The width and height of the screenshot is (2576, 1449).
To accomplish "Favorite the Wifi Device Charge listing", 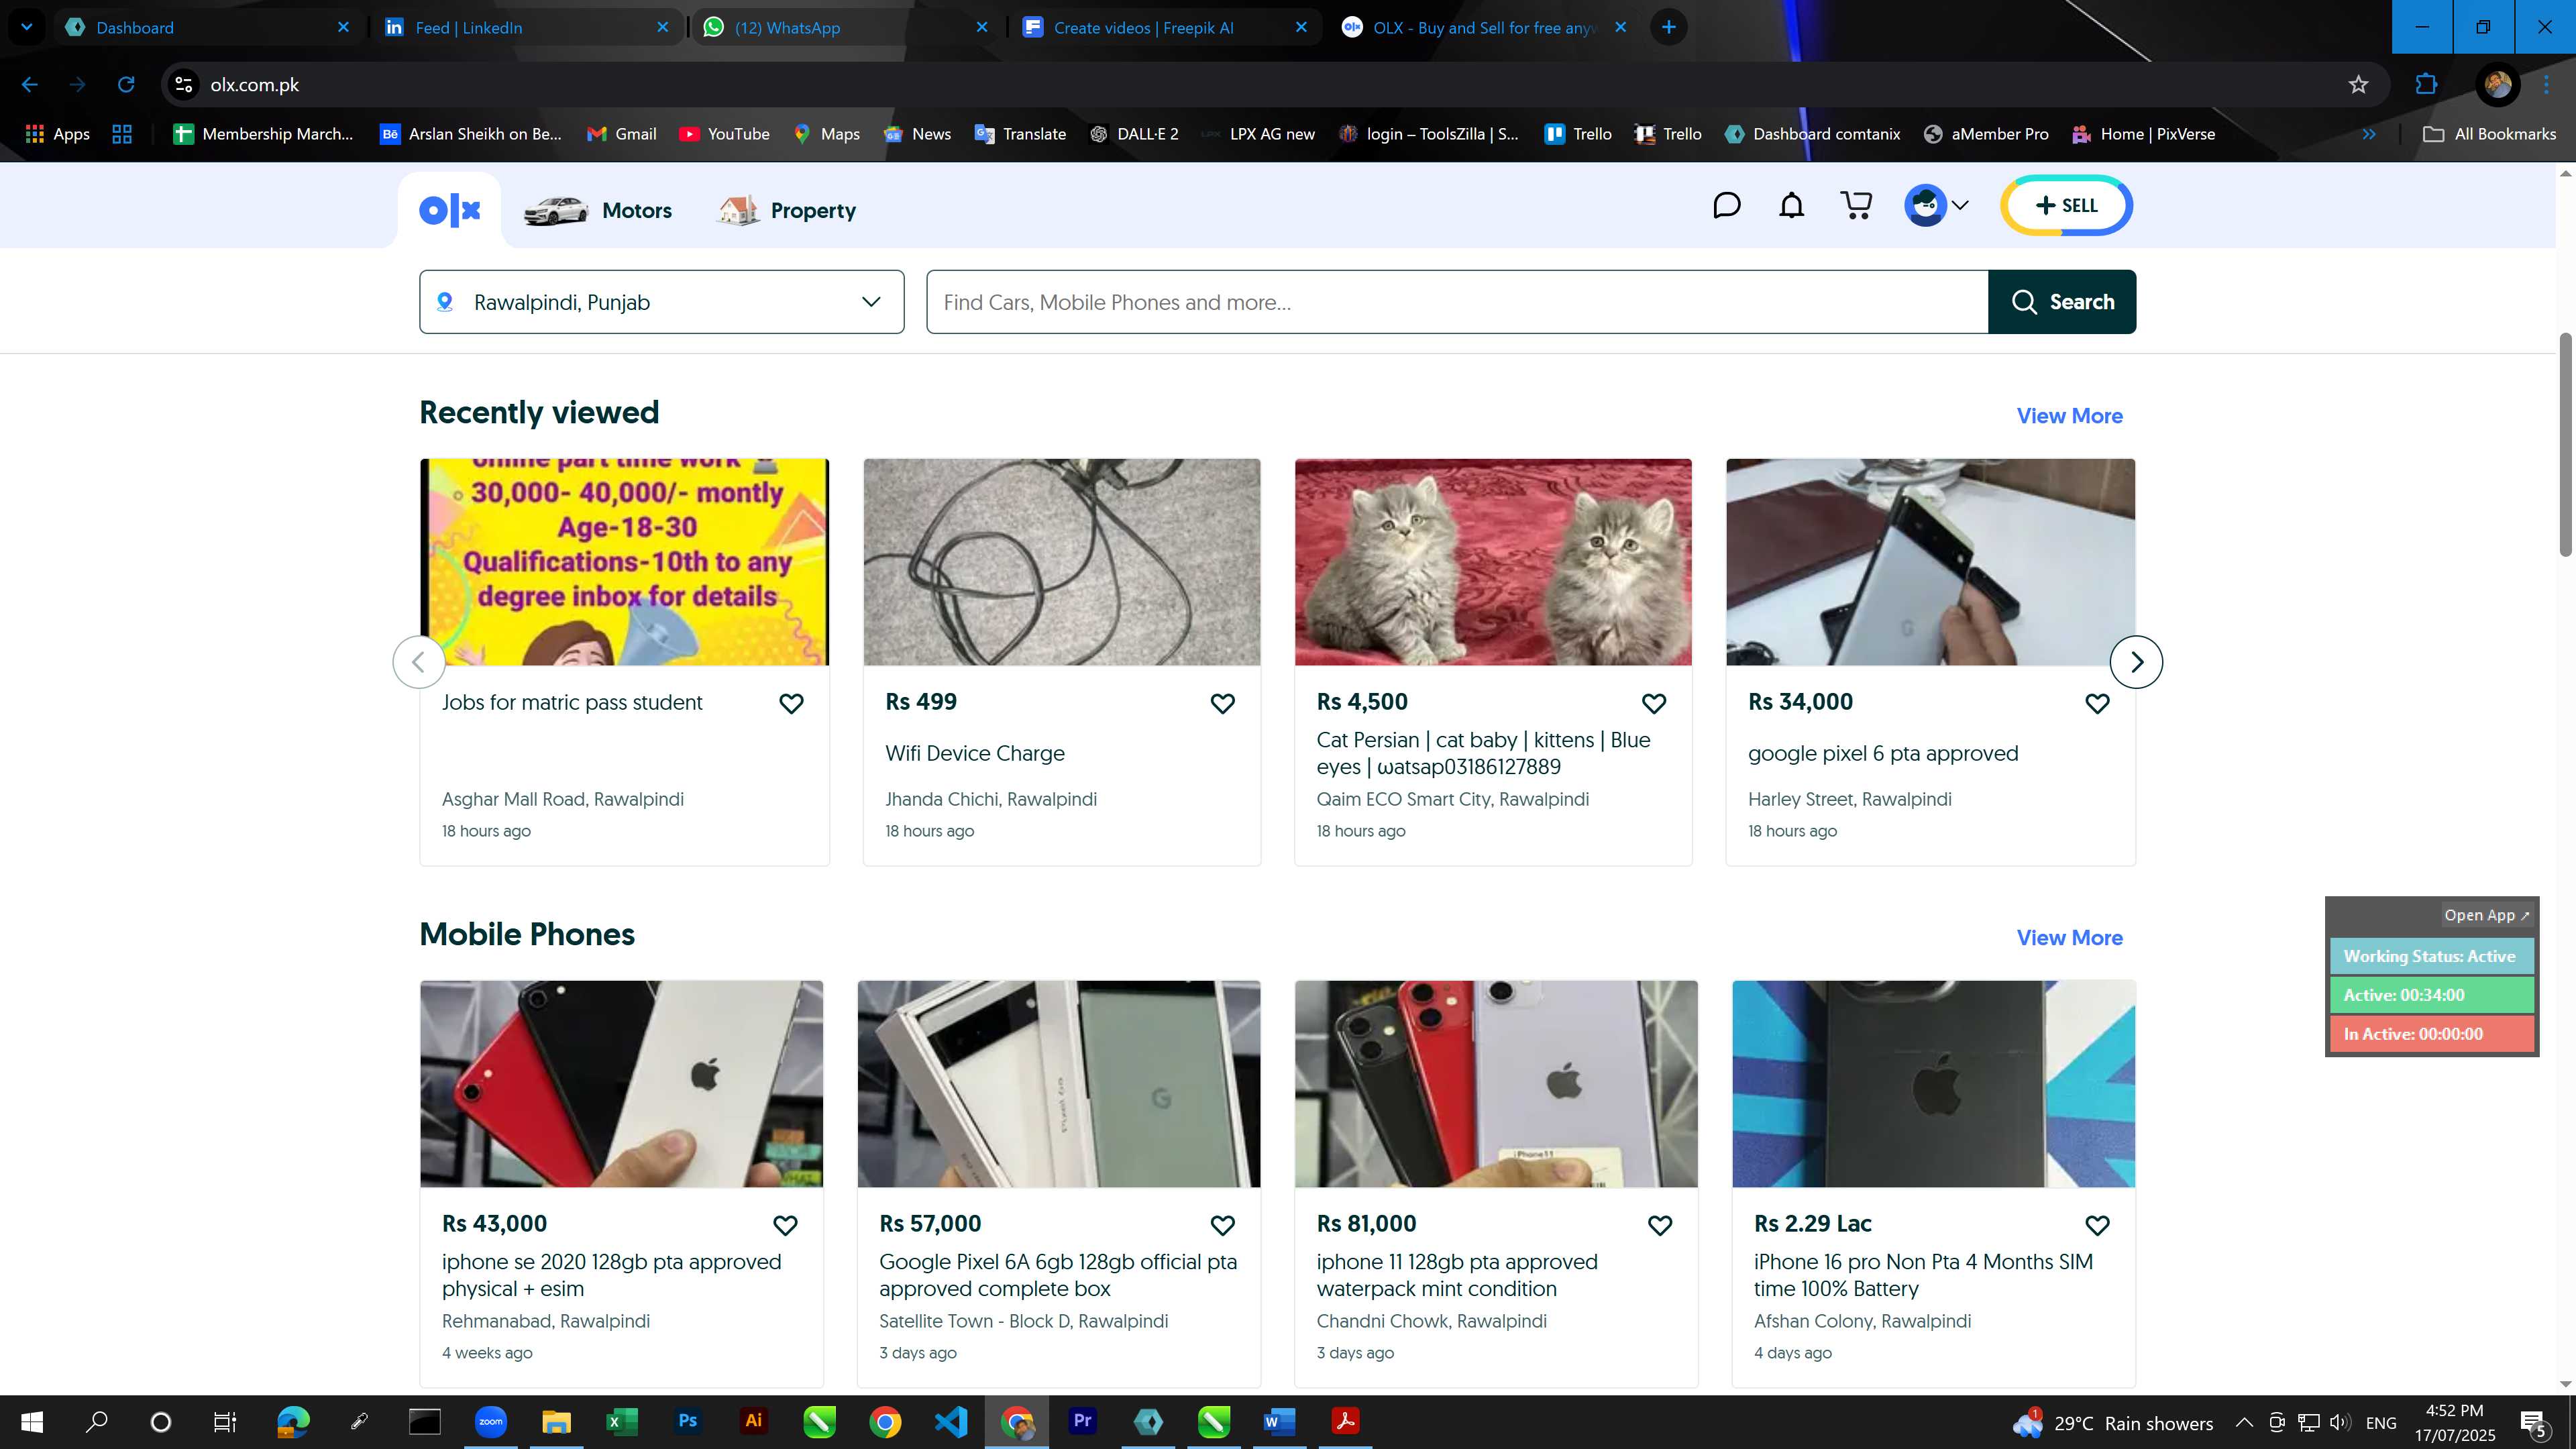I will click(1222, 703).
